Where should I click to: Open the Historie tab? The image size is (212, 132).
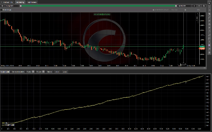coord(49,72)
